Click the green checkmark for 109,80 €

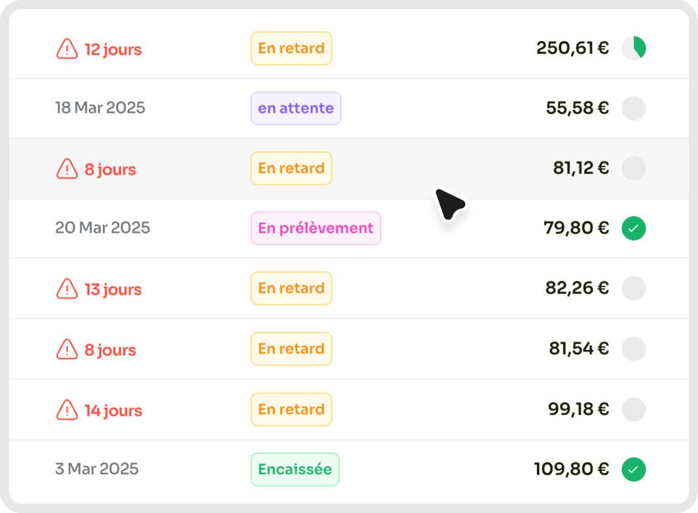(x=633, y=469)
